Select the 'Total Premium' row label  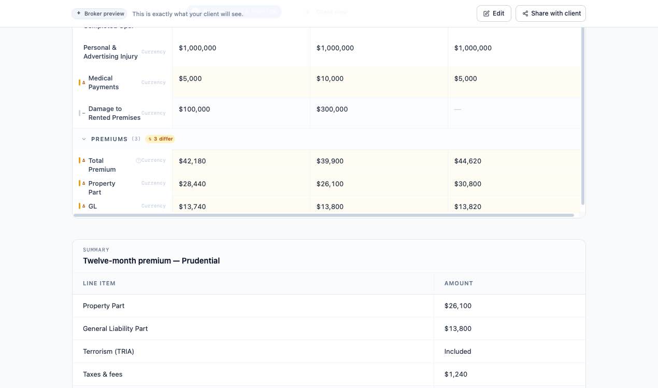tap(102, 165)
